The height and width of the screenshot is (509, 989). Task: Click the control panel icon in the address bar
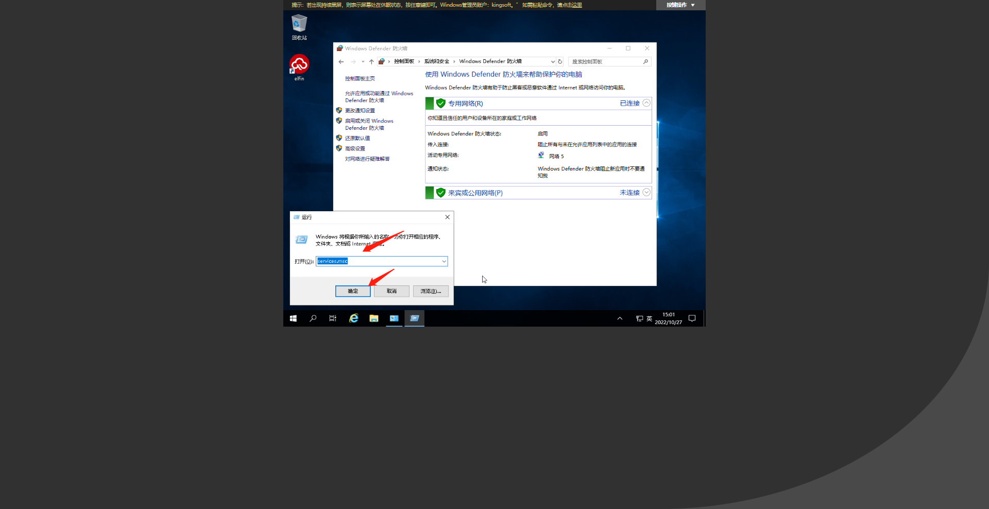click(x=382, y=61)
